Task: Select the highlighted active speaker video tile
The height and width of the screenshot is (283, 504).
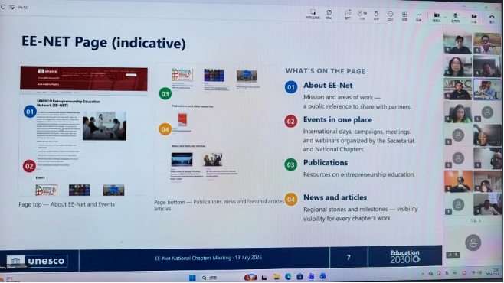Action: point(487,89)
